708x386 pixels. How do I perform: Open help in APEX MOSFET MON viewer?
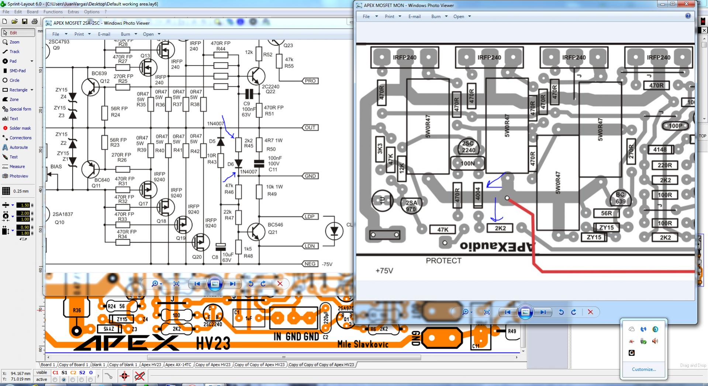[x=688, y=16]
